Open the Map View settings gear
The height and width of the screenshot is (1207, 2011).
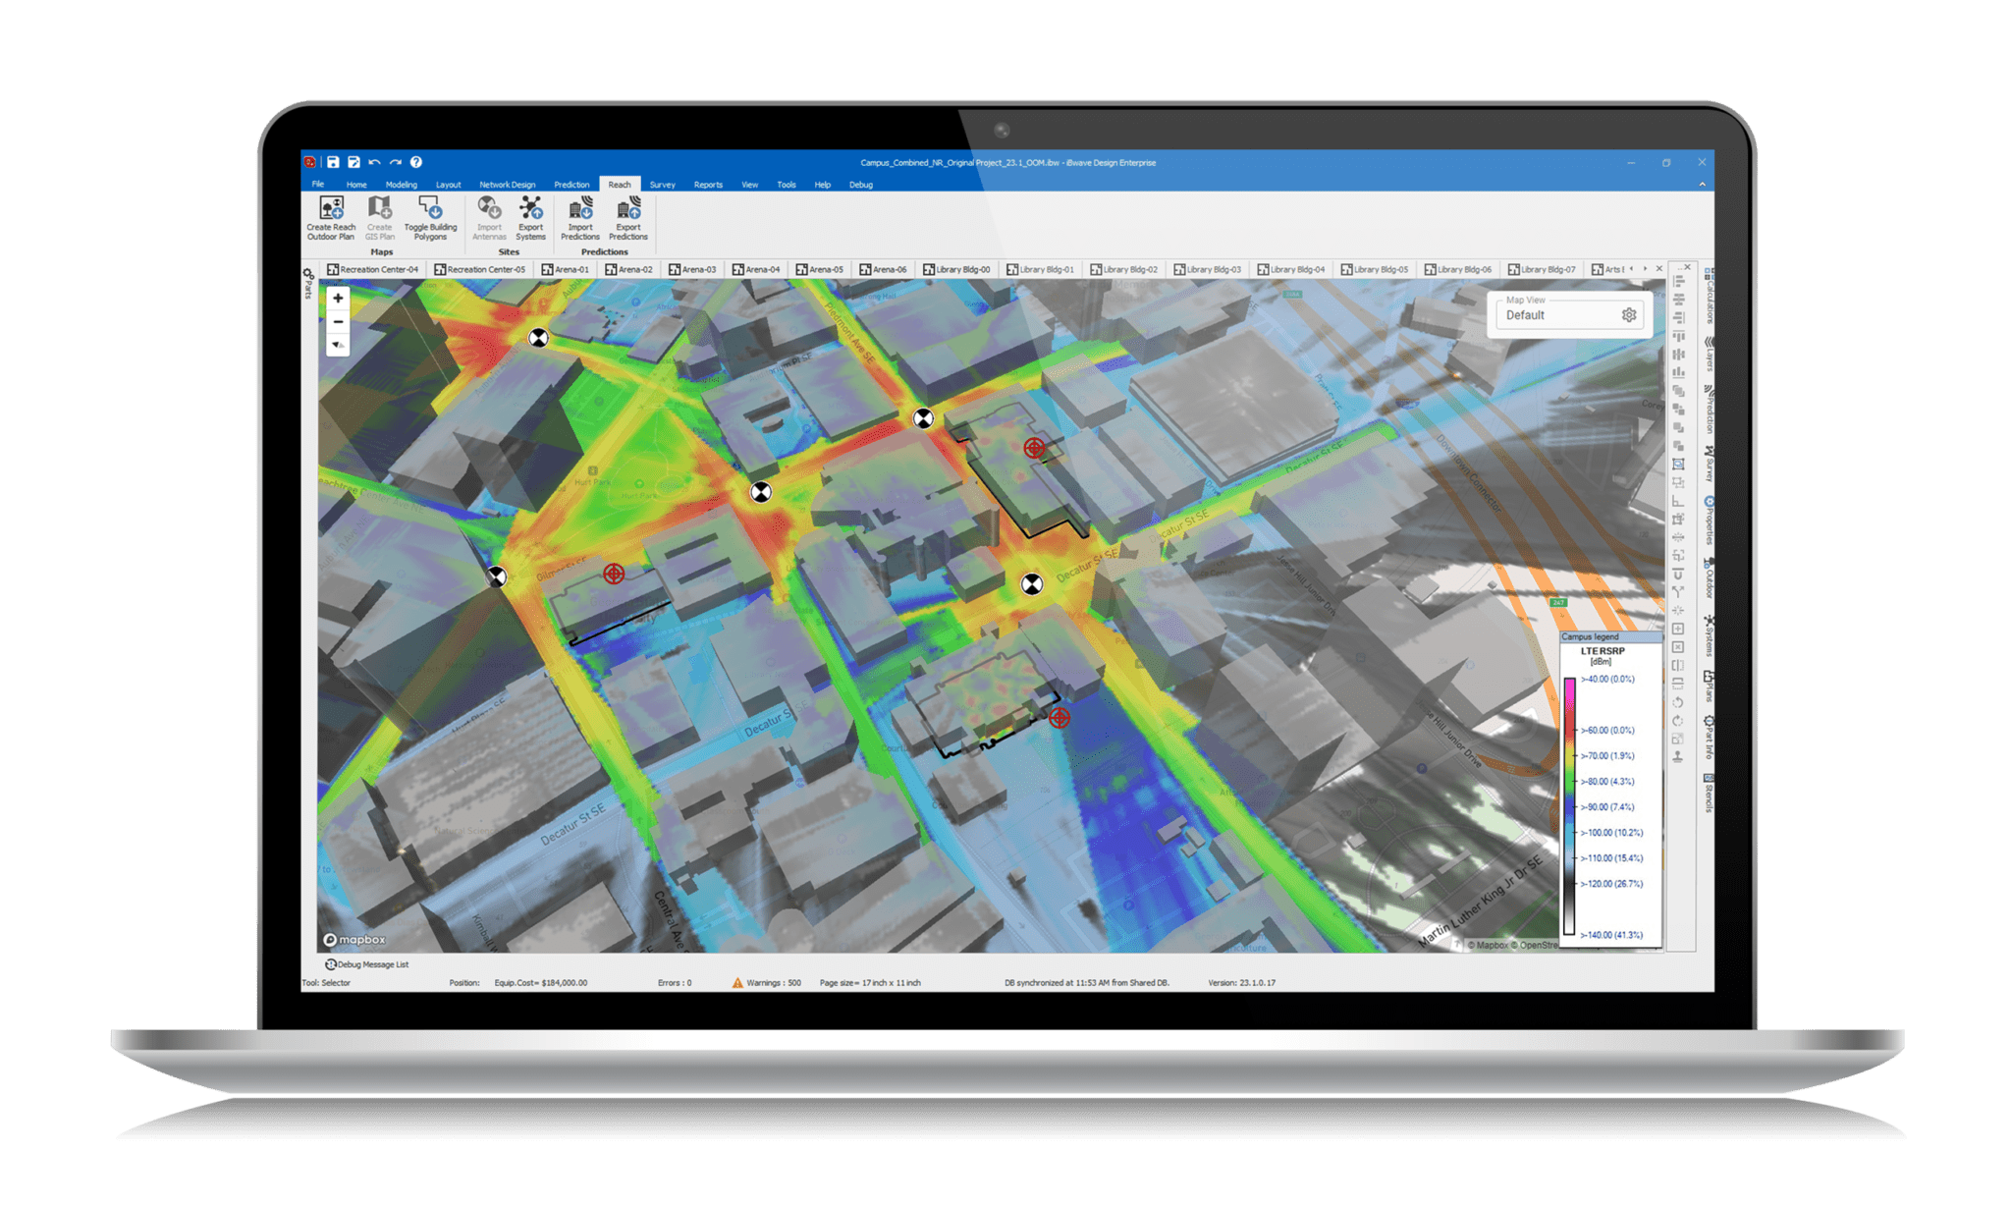[x=1628, y=315]
